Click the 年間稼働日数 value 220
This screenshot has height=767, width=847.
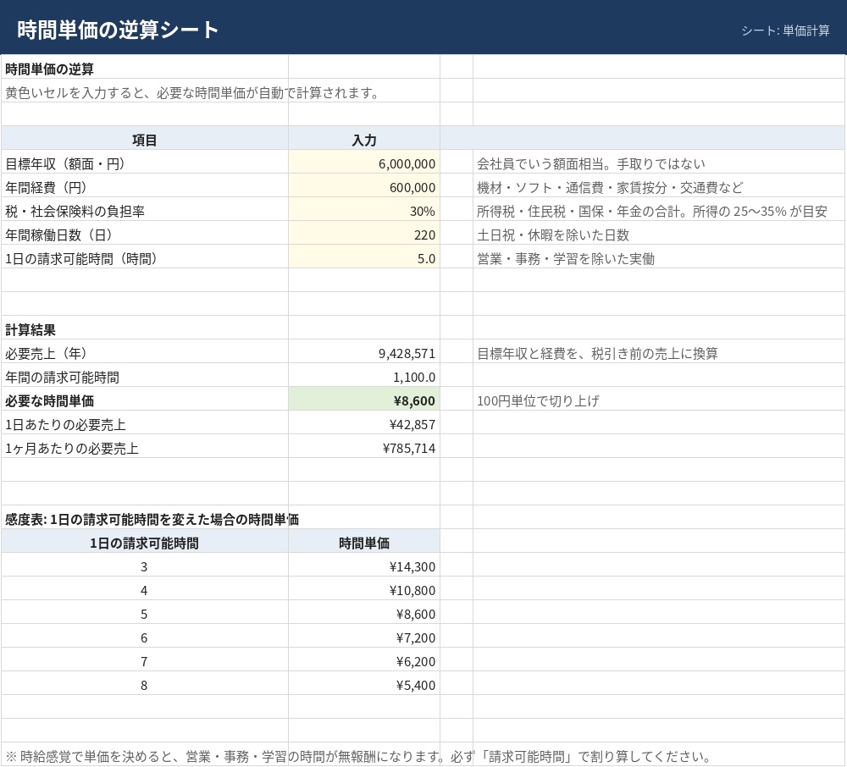364,233
